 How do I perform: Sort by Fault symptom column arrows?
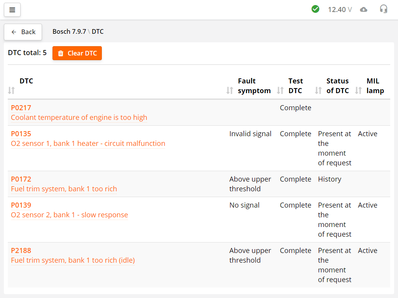click(x=230, y=90)
